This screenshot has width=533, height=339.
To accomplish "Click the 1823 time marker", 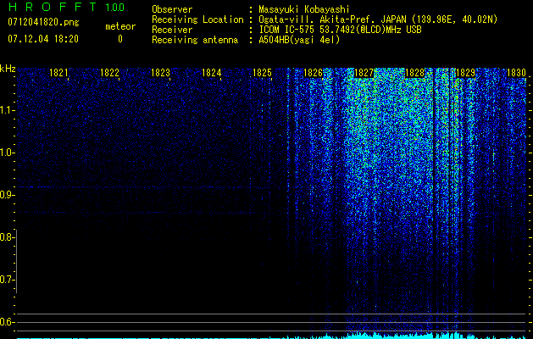I will coord(160,73).
